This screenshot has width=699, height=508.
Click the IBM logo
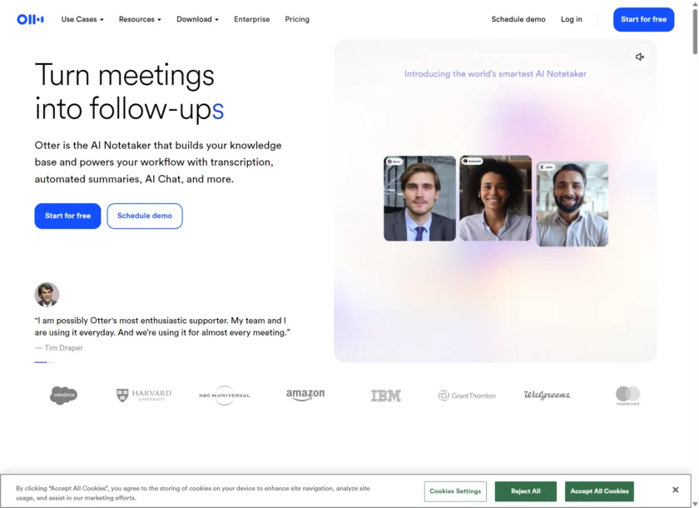tap(386, 396)
